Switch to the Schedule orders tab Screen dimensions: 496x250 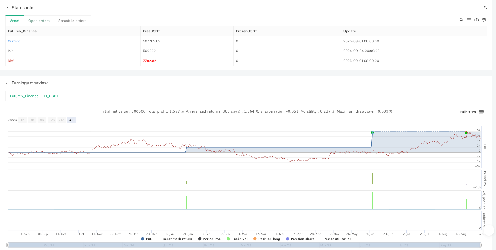click(72, 21)
